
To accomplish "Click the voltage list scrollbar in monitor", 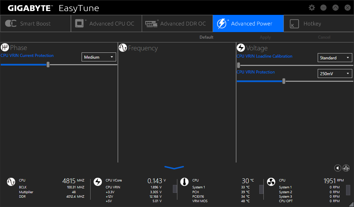I will pyautogui.click(x=175, y=189).
